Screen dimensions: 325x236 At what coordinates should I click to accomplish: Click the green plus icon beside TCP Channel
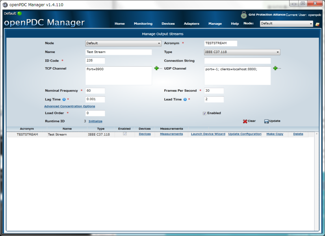(x=156, y=68)
